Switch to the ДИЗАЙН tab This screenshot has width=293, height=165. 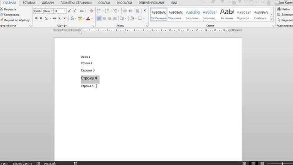coord(48,3)
